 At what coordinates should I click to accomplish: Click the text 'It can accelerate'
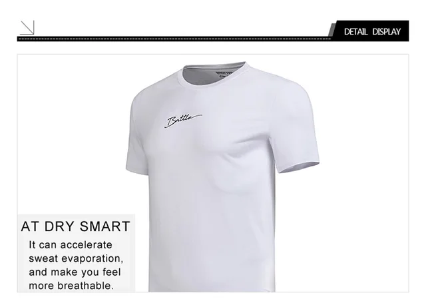coord(71,244)
